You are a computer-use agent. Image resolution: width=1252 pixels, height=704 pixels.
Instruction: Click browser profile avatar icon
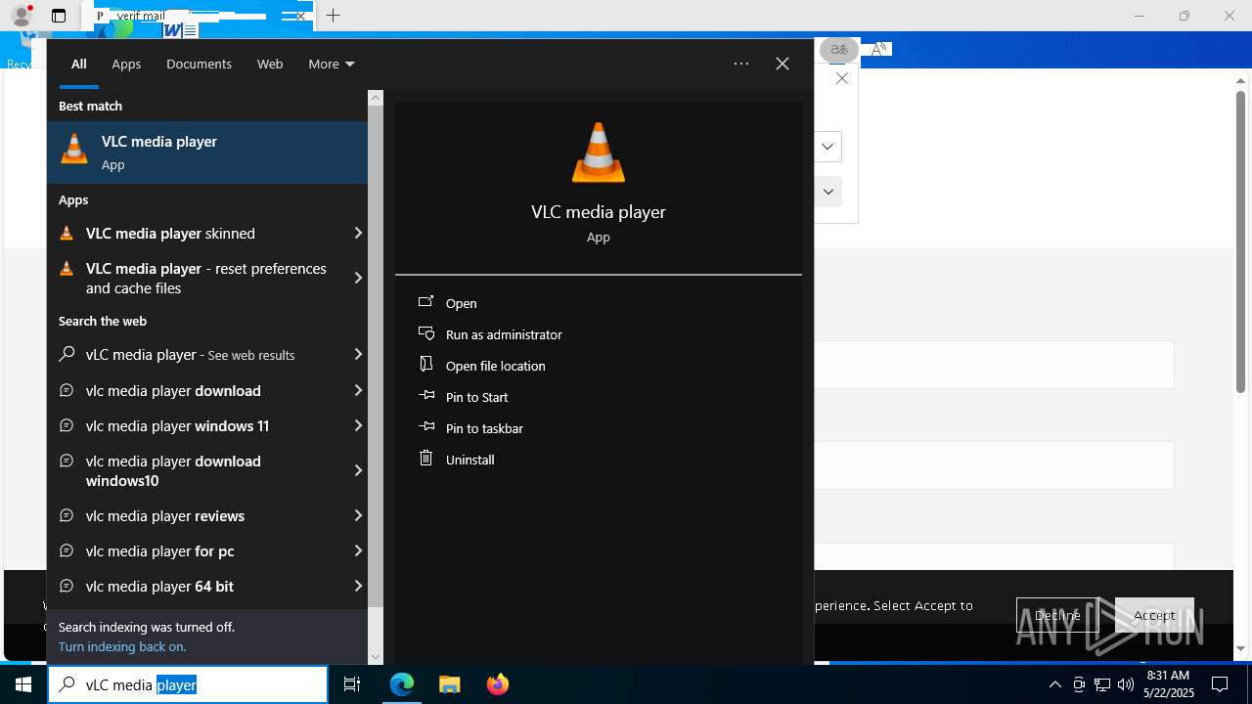(x=22, y=16)
